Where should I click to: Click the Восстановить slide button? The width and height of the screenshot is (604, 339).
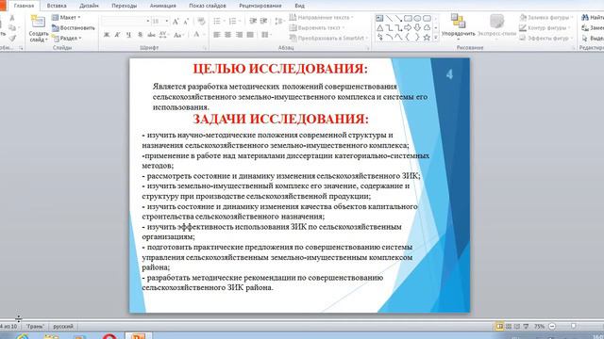coord(74,28)
